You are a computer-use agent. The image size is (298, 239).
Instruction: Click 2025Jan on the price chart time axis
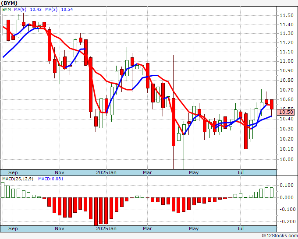tap(106, 172)
